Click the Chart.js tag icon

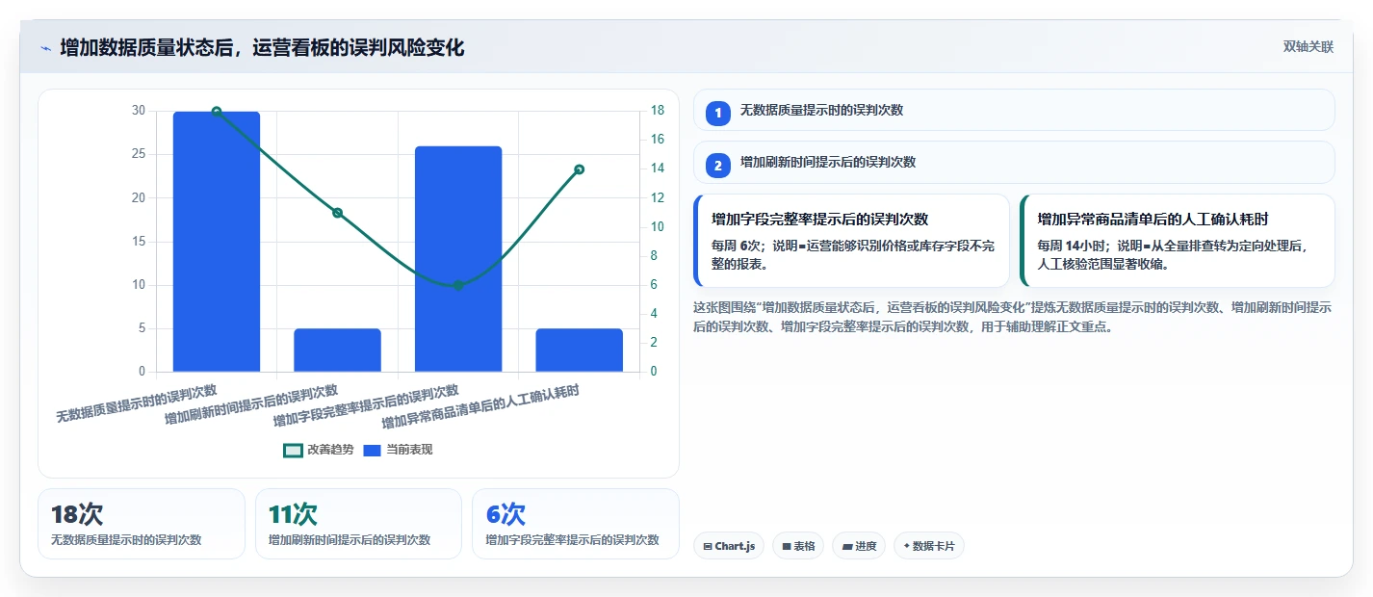[x=708, y=547]
